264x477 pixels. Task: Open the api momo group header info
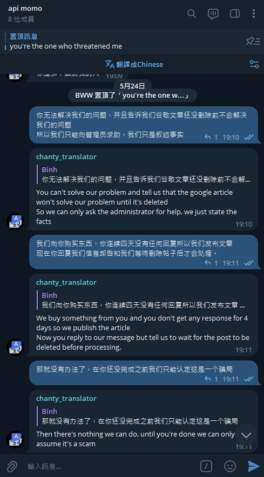pyautogui.click(x=25, y=13)
